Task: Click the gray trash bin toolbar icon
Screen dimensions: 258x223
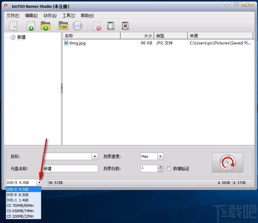Action: coord(111,26)
